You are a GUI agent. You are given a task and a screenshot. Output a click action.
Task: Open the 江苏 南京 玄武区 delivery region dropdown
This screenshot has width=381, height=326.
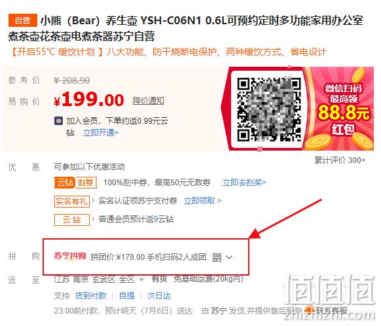click(x=99, y=280)
